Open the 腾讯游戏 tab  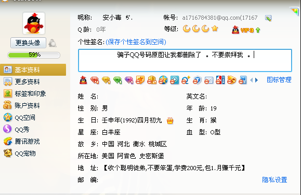coord(22,142)
